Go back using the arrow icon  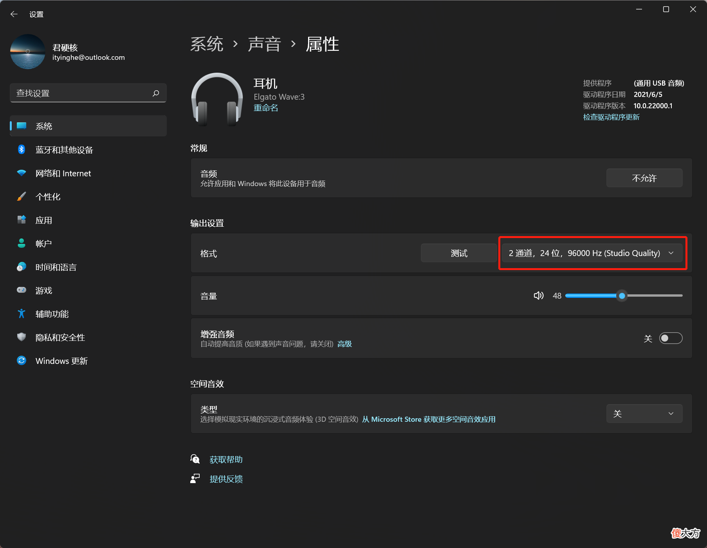click(14, 14)
